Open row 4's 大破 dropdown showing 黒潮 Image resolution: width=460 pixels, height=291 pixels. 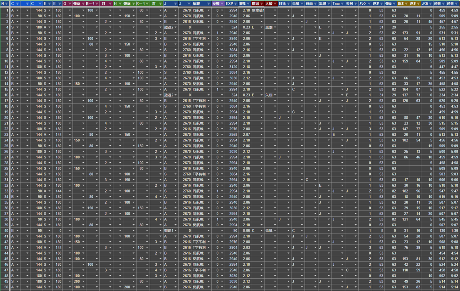[x=275, y=27]
